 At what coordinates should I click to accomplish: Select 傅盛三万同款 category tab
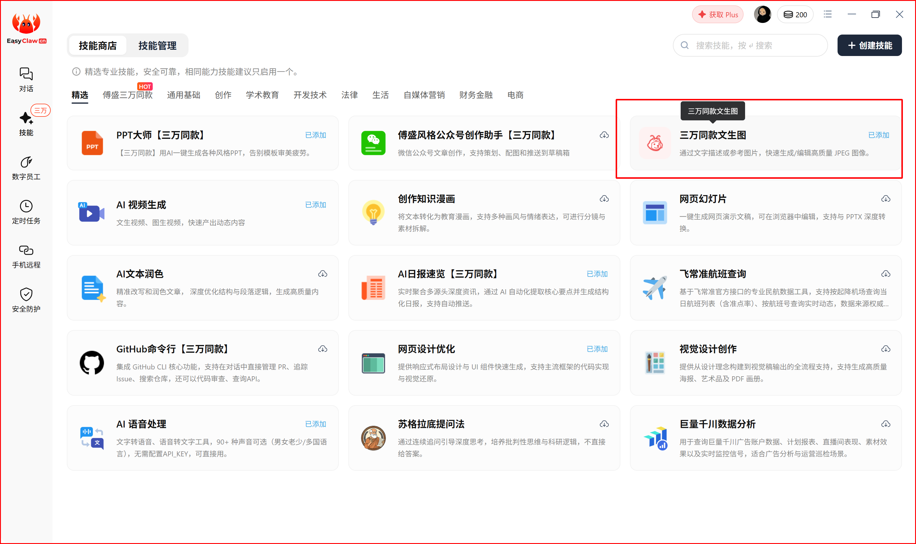127,95
